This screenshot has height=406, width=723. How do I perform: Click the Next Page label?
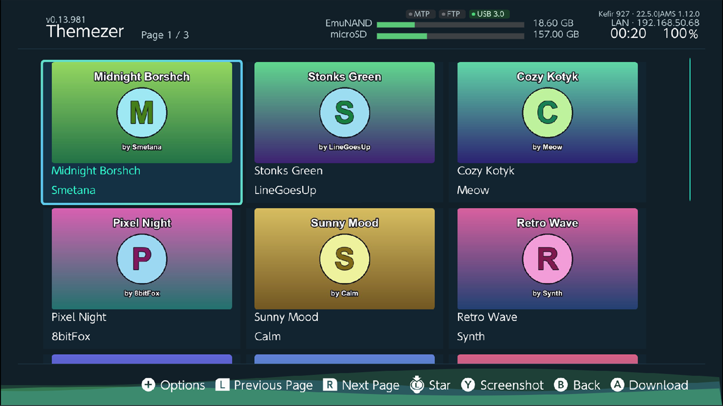point(371,385)
